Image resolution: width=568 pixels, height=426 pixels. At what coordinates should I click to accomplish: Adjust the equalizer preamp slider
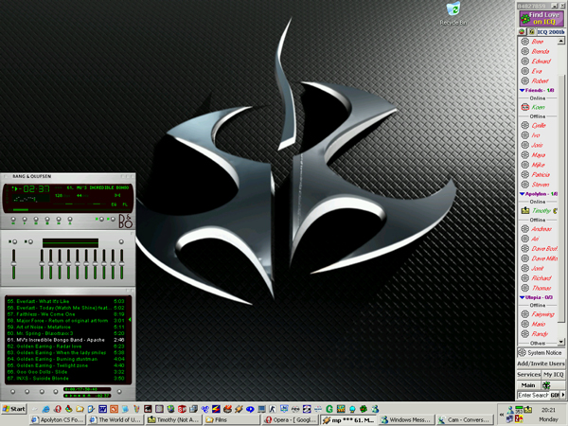click(13, 261)
